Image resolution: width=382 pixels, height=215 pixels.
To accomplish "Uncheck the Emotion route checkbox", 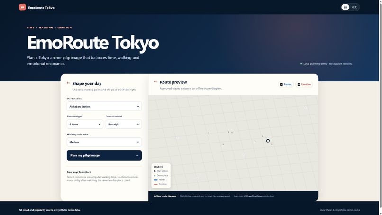I will (299, 84).
